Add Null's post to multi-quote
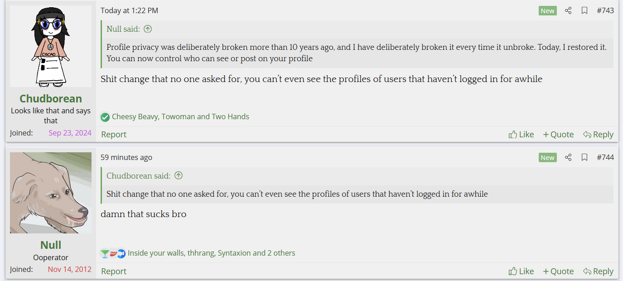623x281 pixels. click(x=558, y=271)
